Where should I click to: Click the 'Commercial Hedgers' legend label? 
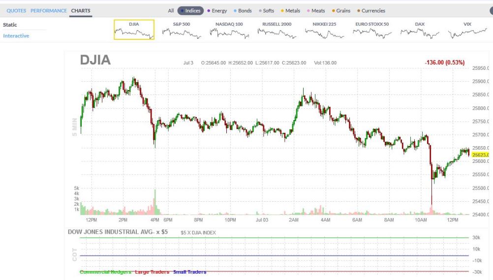(105, 272)
